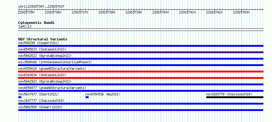Open nsv3183778 (Chaisson2019) label
The image size is (272, 122).
pyautogui.click(x=229, y=94)
